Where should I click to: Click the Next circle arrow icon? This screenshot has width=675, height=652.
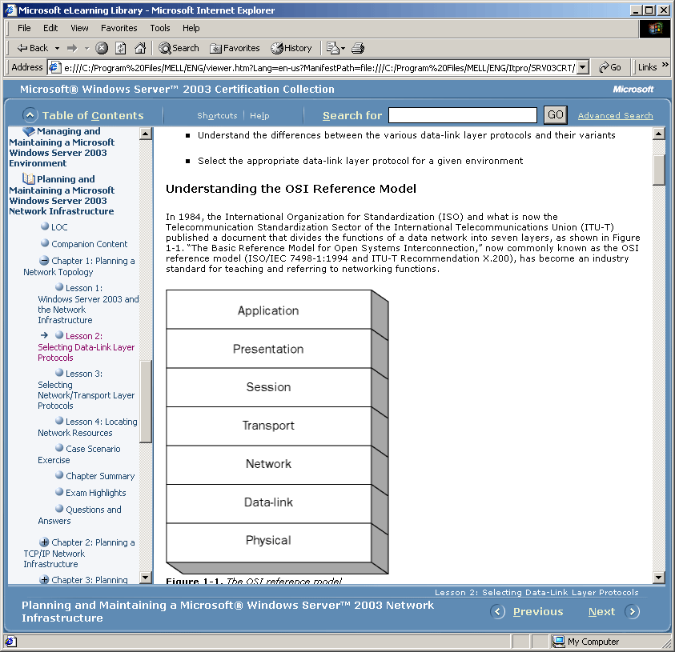pyautogui.click(x=633, y=611)
